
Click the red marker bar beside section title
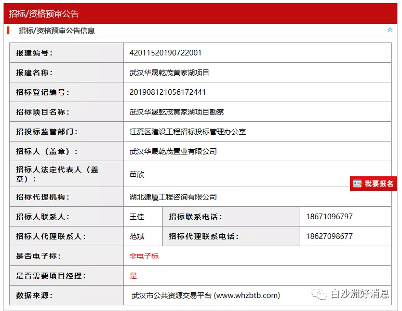[x=9, y=31]
